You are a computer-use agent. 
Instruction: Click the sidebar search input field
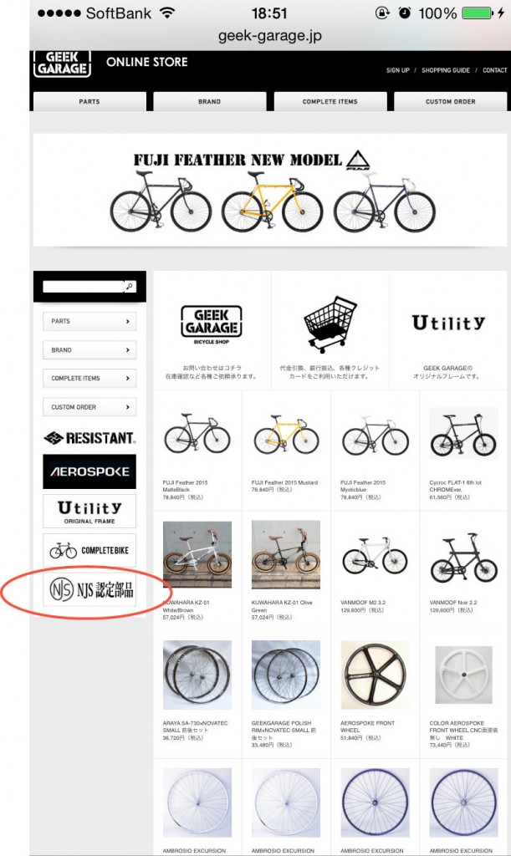coord(84,286)
